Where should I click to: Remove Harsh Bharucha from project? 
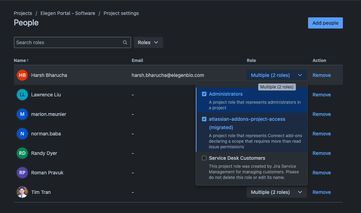tap(322, 75)
